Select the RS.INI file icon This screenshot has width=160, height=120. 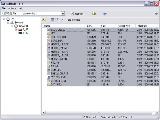(49, 66)
